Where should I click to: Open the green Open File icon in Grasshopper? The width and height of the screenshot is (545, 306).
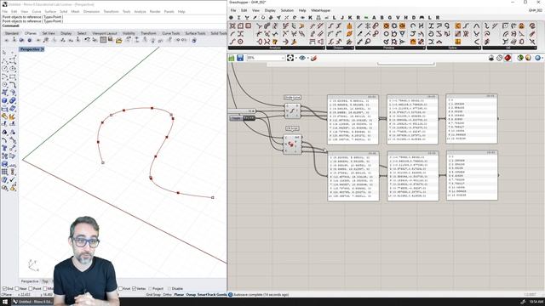coord(232,58)
